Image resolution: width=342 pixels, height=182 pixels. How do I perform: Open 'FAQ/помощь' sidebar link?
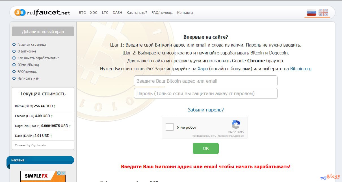27,72
